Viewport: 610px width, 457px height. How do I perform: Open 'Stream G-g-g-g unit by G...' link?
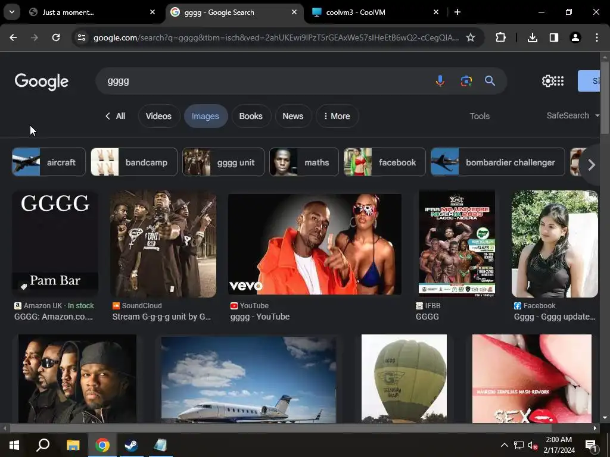(161, 317)
